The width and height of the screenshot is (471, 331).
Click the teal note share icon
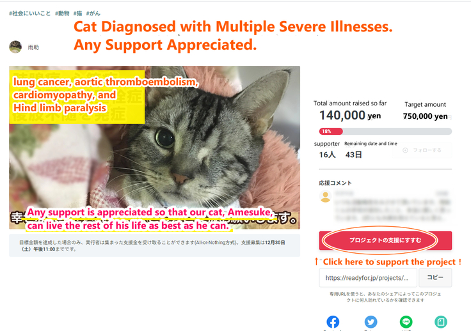coord(441,322)
